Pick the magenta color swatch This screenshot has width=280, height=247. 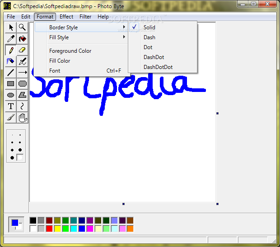(x=90, y=229)
